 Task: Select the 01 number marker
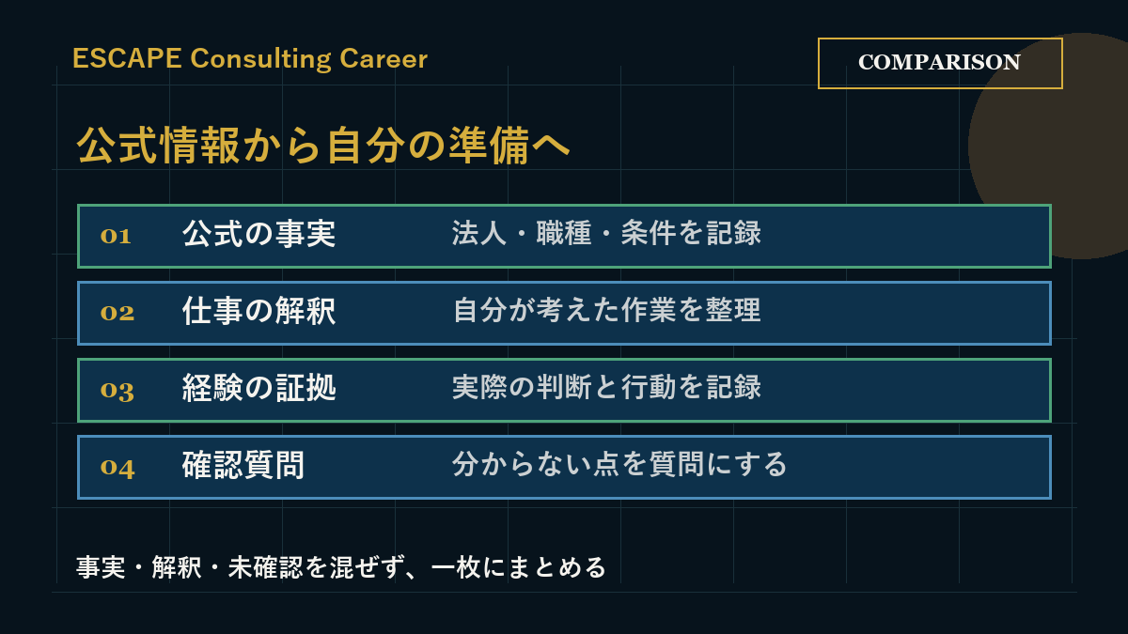116,236
